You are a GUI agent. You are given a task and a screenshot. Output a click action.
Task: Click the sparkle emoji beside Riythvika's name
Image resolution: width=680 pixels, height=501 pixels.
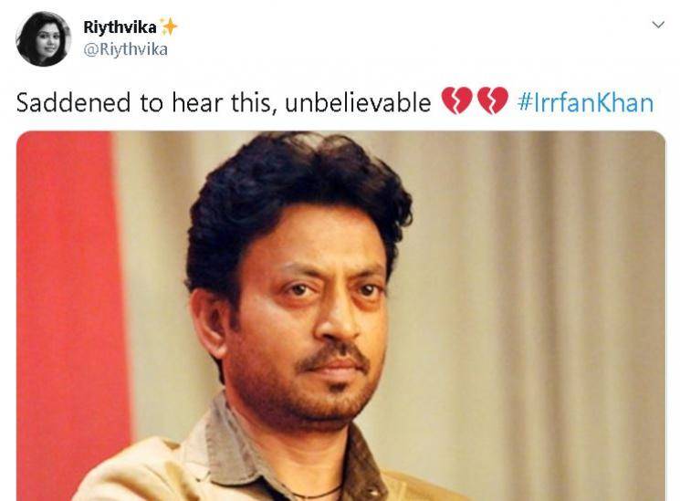click(169, 26)
